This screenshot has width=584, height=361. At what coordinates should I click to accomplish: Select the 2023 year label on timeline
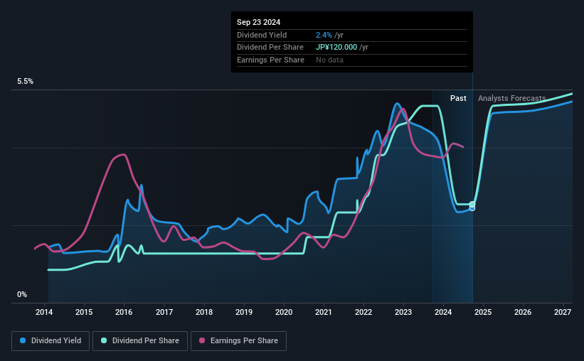point(403,312)
